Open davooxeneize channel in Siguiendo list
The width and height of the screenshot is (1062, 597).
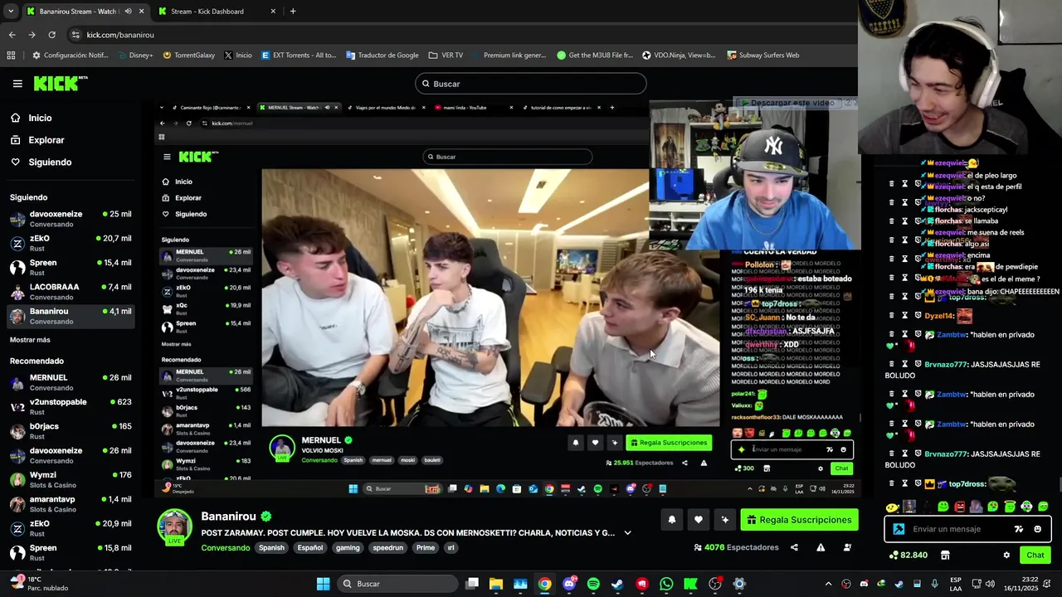point(71,219)
